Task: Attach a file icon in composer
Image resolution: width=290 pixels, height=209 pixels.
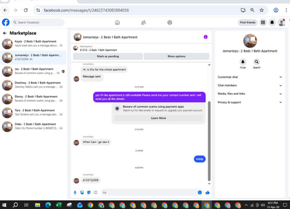Action: 82,192
